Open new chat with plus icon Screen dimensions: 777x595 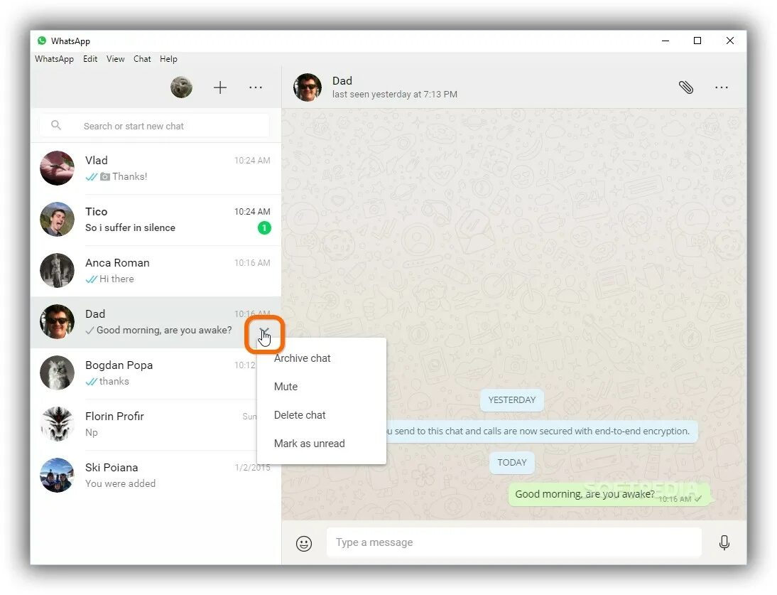[x=220, y=87]
